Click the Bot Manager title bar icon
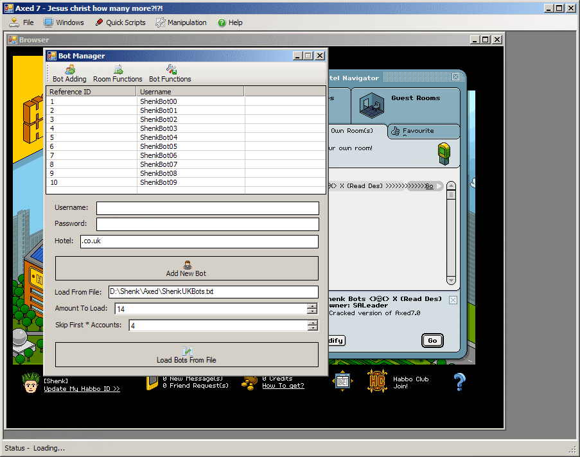This screenshot has width=580, height=457. [x=52, y=56]
